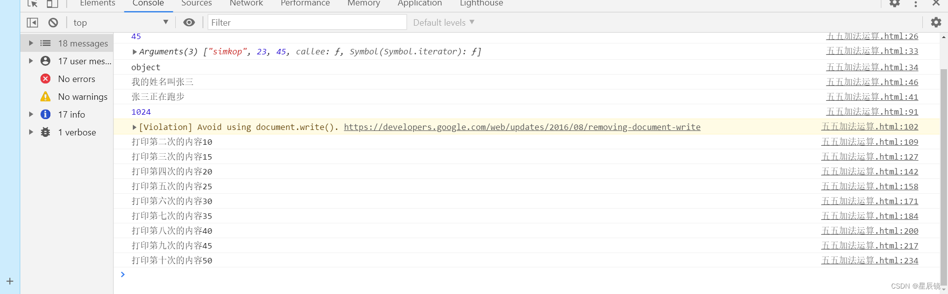Toggle the live expression eye icon
948x294 pixels.
(x=189, y=22)
